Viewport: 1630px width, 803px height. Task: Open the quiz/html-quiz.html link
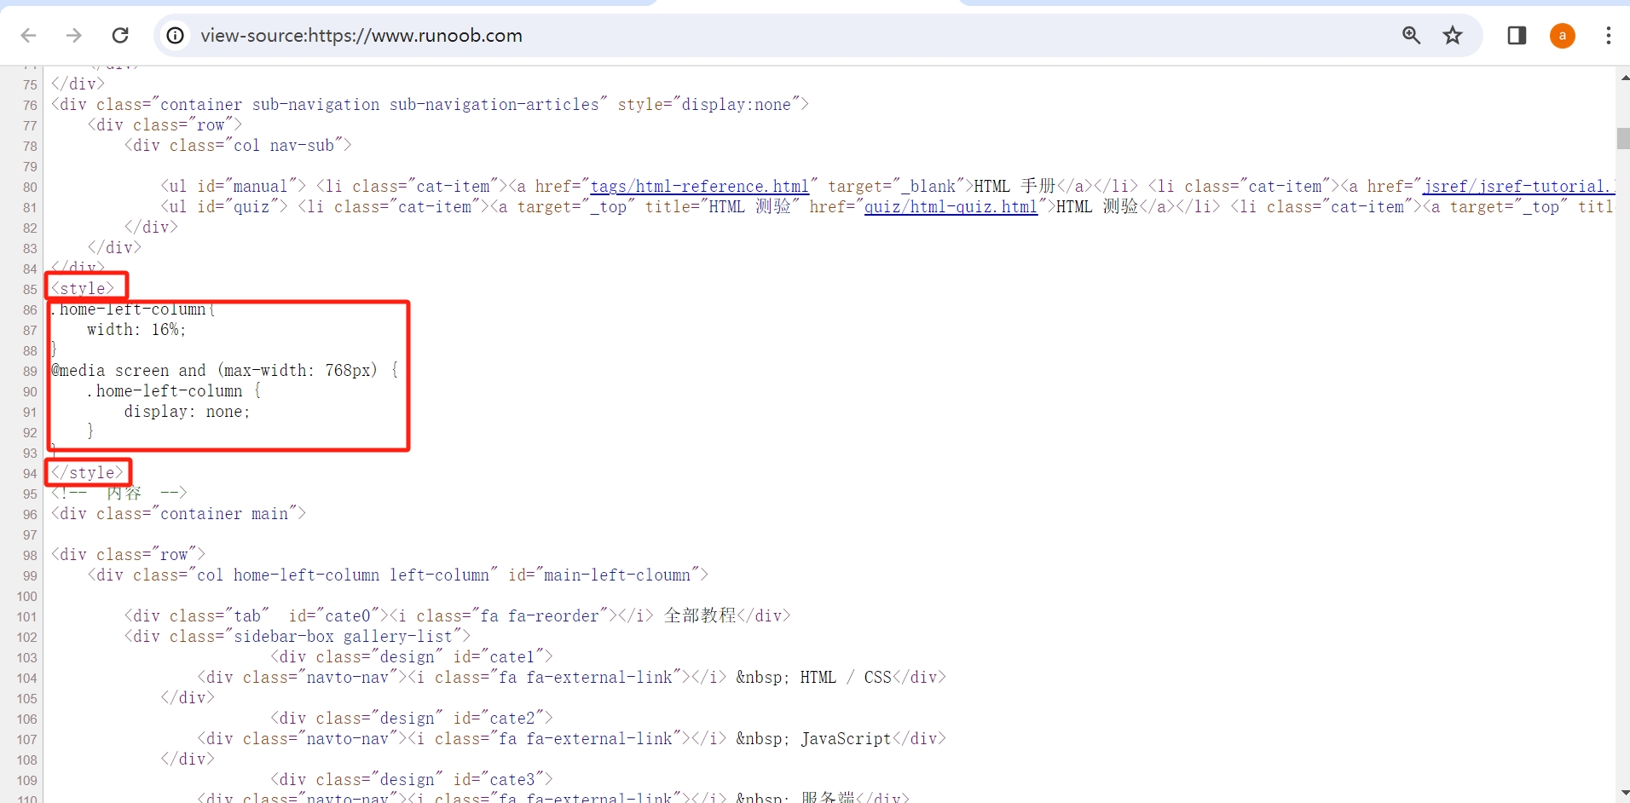tap(951, 207)
